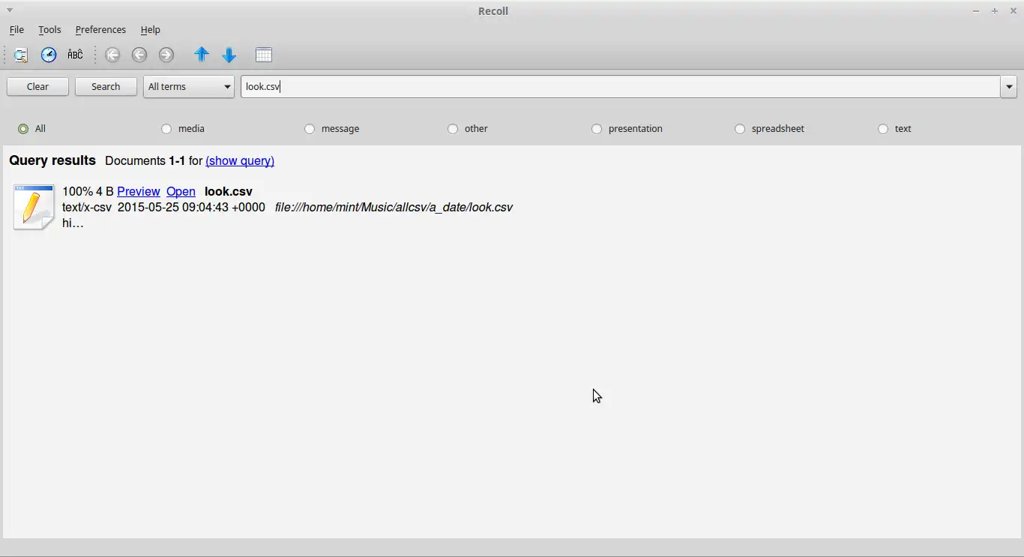Select the spreadsheet category filter

(x=770, y=129)
